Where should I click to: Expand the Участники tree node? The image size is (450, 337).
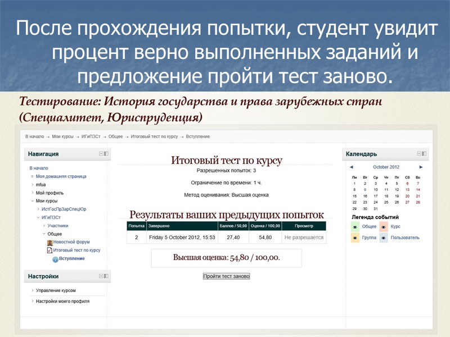[44, 226]
